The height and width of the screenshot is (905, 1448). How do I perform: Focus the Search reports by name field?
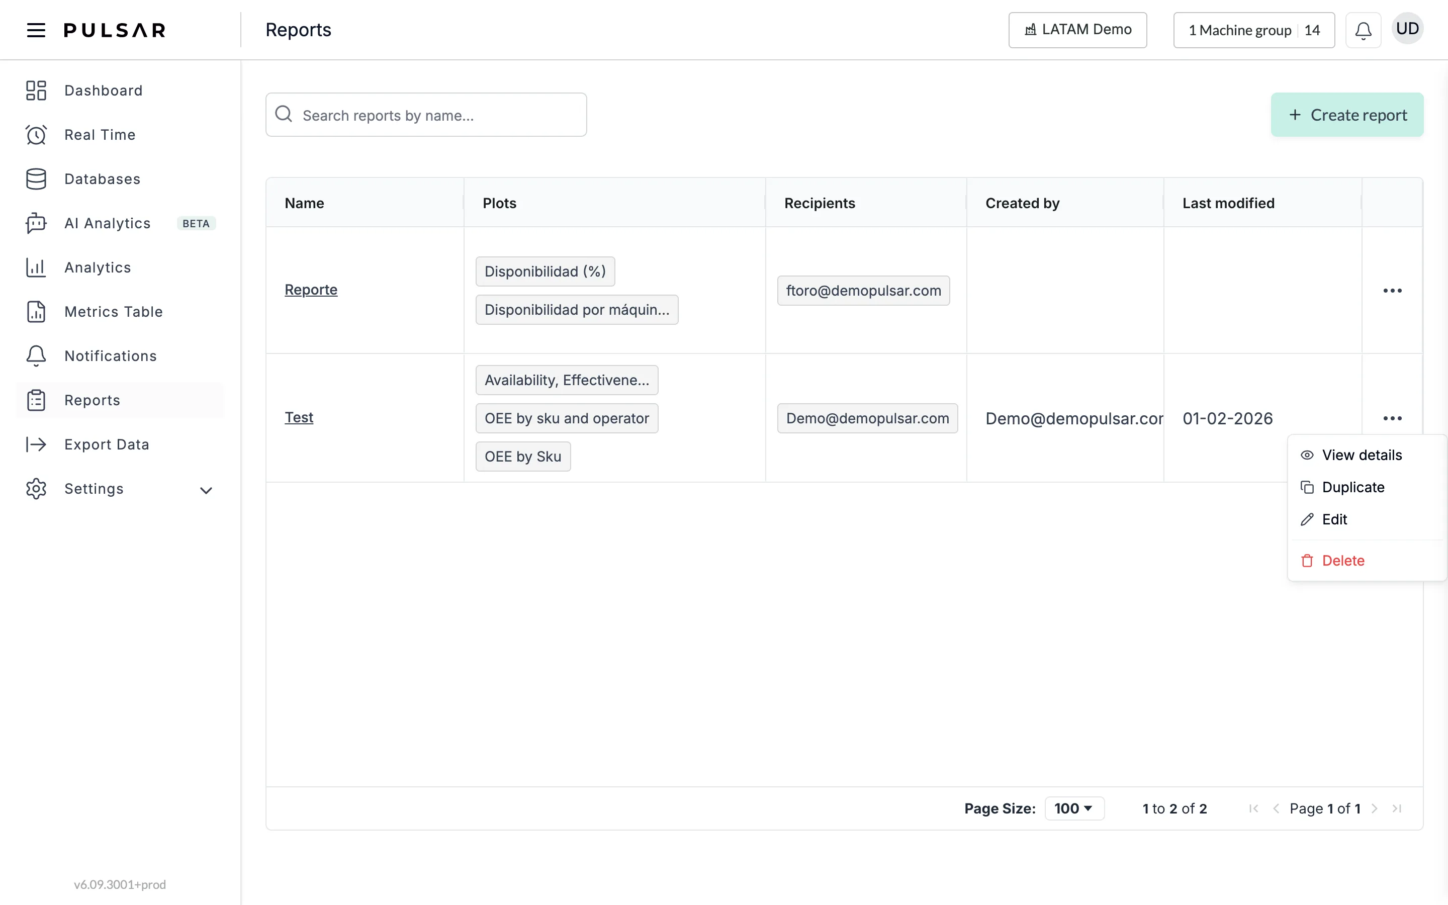click(x=426, y=115)
